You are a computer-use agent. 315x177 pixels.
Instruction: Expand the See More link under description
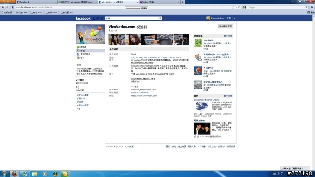point(135,87)
